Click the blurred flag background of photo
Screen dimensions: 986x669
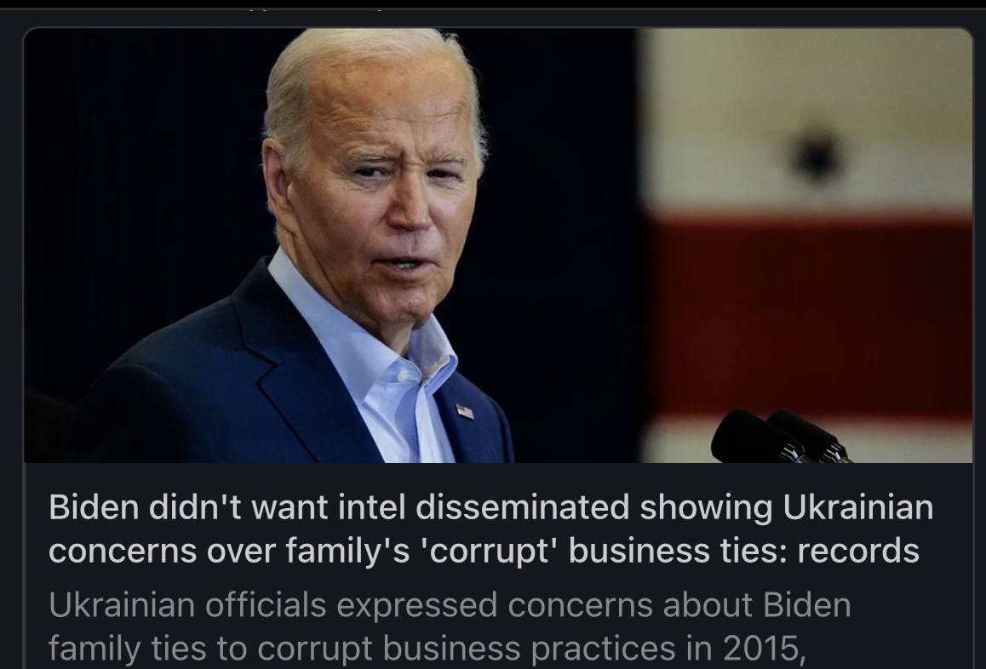point(806,245)
